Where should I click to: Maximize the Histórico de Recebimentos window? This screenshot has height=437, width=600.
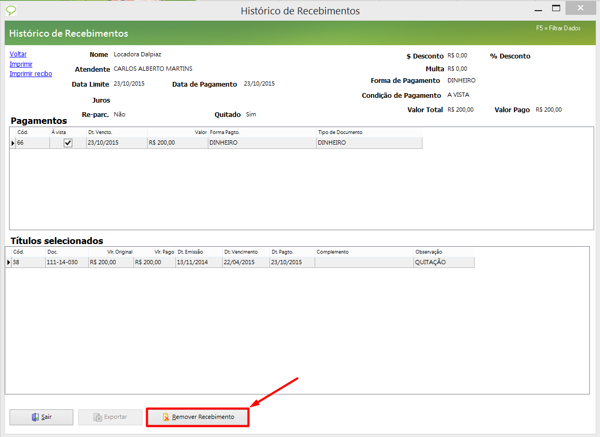tap(556, 9)
